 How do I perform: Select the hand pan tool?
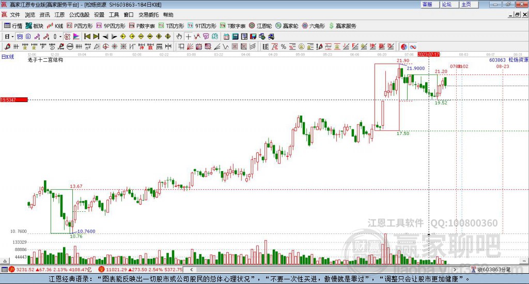point(179,37)
